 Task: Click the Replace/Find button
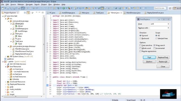[163, 57]
